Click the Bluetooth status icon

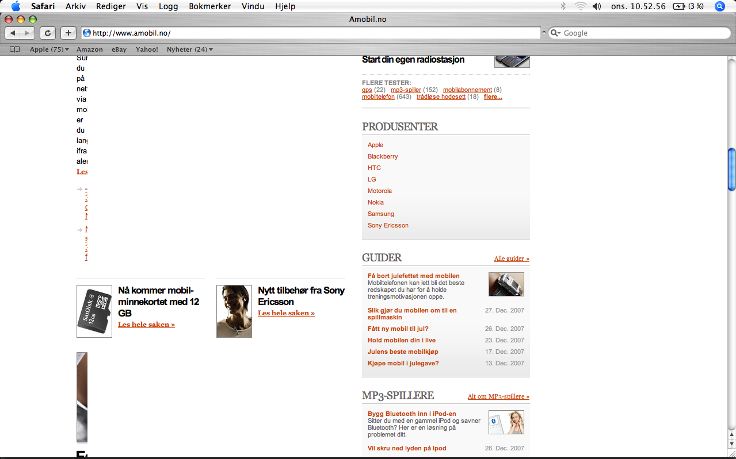[x=563, y=6]
